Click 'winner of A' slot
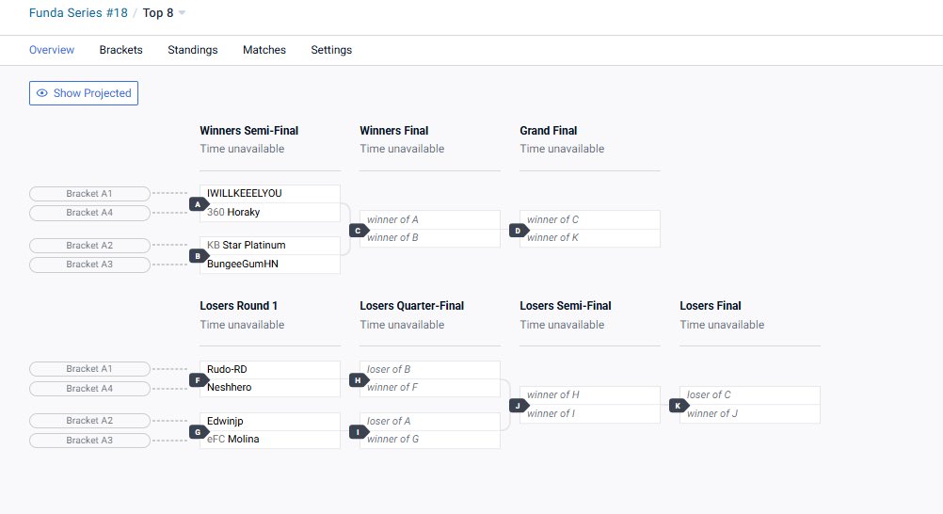This screenshot has height=514, width=943. click(430, 219)
